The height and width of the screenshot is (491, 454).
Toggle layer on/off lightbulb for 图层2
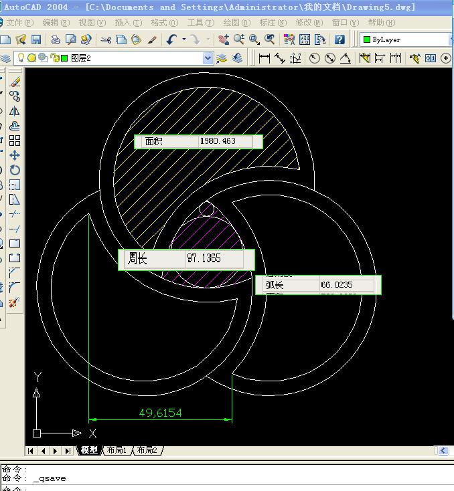(21, 58)
